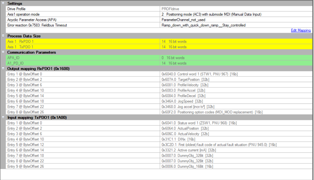
Task: Select output Entry 2 TargetPosition value
Action: click(x=185, y=80)
